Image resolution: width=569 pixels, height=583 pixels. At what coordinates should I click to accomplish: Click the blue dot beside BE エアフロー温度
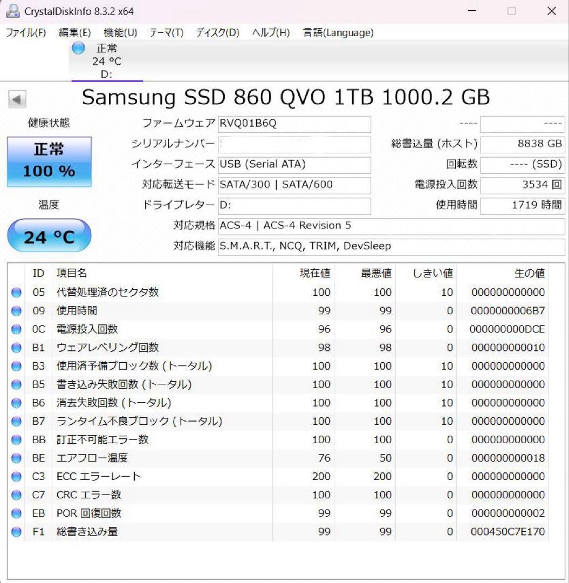(16, 458)
